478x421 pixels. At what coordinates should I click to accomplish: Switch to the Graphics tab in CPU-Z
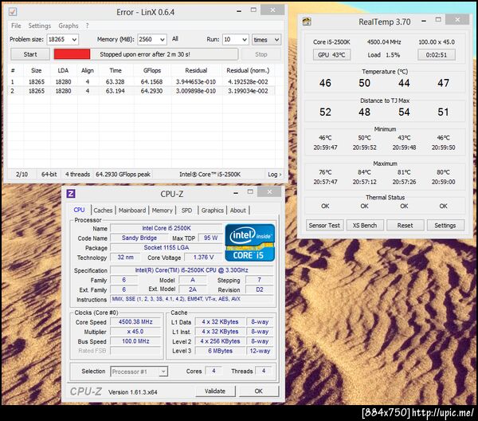coord(212,210)
